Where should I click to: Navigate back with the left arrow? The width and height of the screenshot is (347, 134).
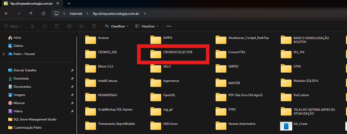[x=6, y=14]
